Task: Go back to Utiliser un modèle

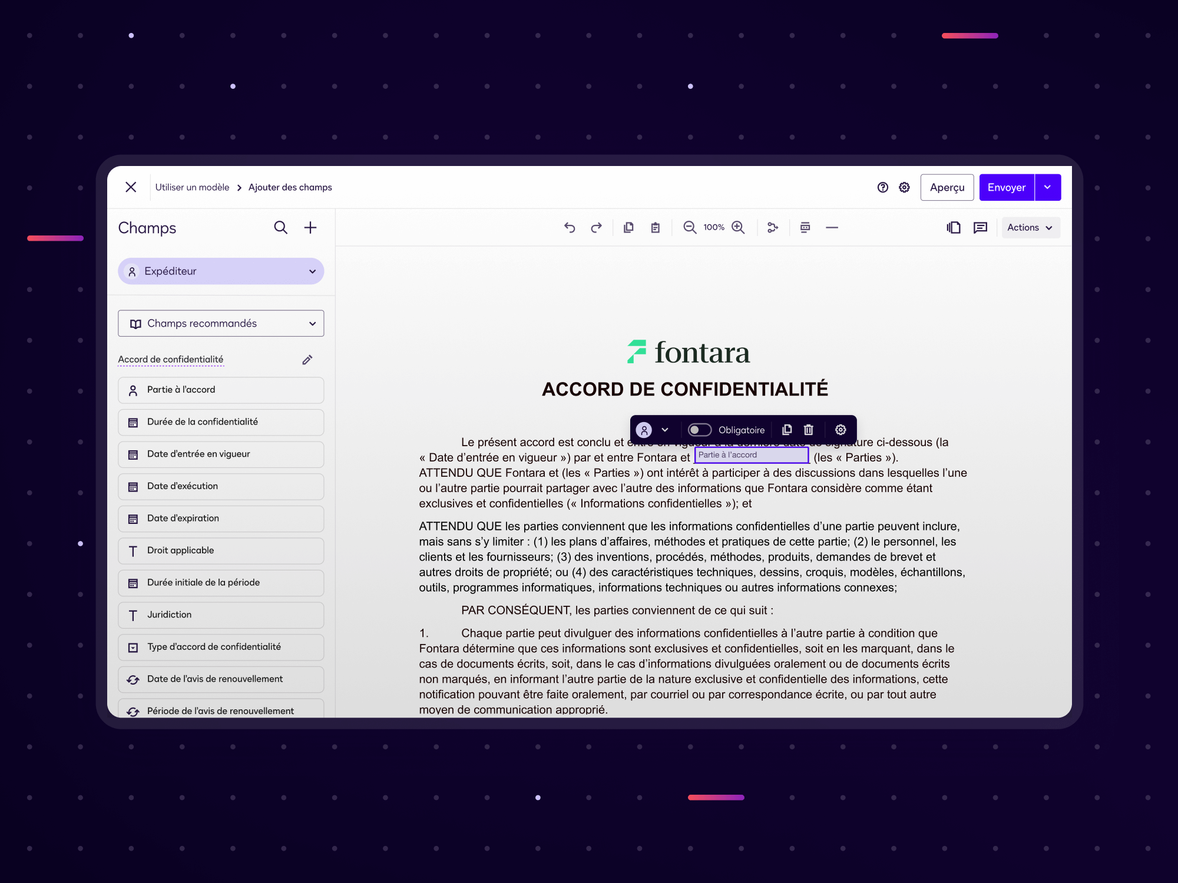Action: point(192,187)
